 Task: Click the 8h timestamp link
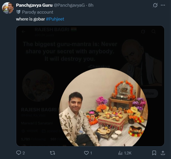(91, 5)
